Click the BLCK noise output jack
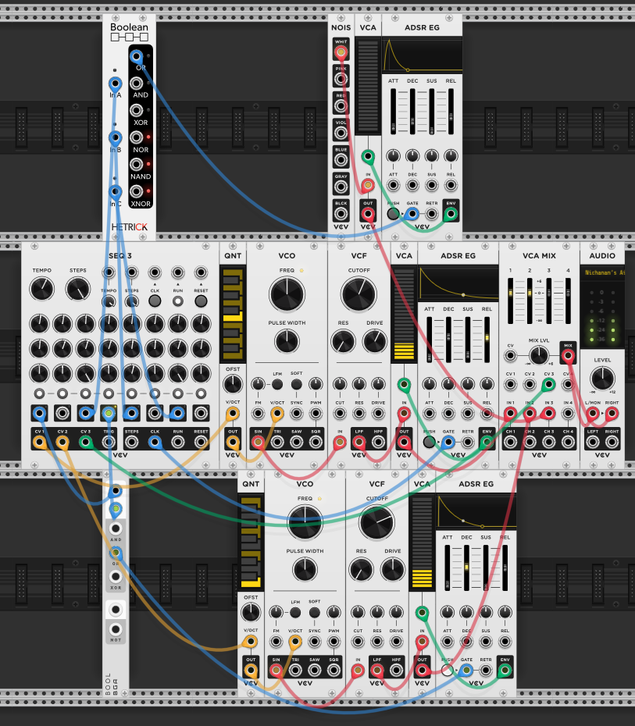The image size is (635, 726). pyautogui.click(x=341, y=214)
